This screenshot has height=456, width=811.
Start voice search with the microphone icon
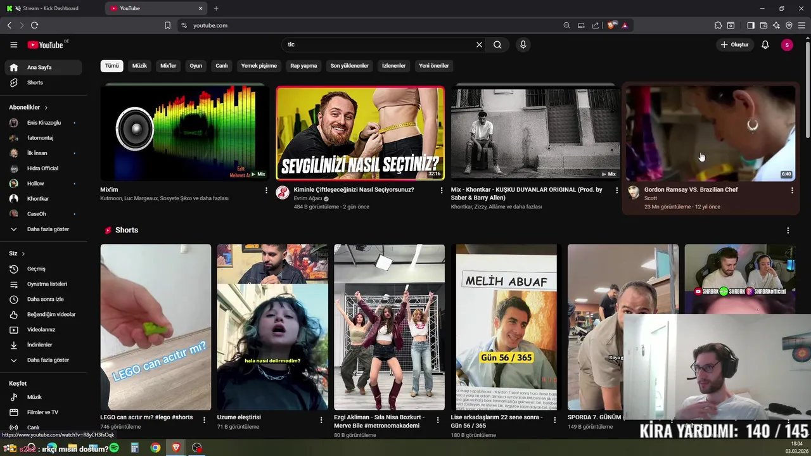click(x=523, y=44)
